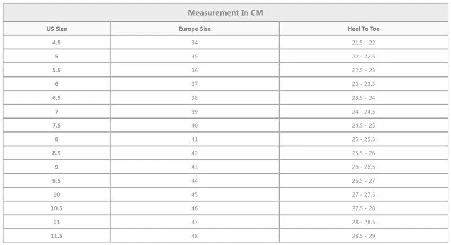The height and width of the screenshot is (245, 451).
Task: Select the 26.5 - 27 measurement cell
Action: (364, 181)
